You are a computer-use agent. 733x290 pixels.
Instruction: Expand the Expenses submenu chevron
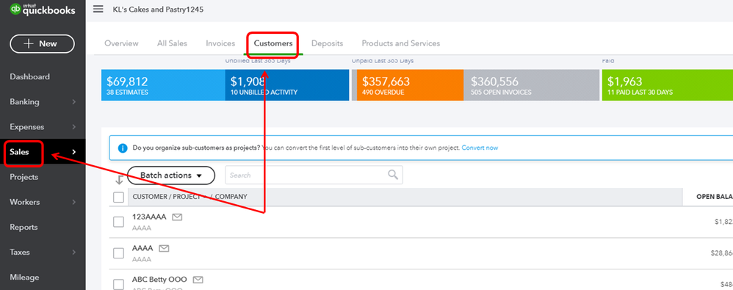[74, 127]
